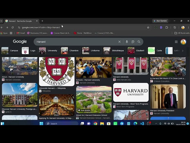Open Bootcamp CSS bookmark
The image size is (190, 143).
pyautogui.click(x=38, y=33)
